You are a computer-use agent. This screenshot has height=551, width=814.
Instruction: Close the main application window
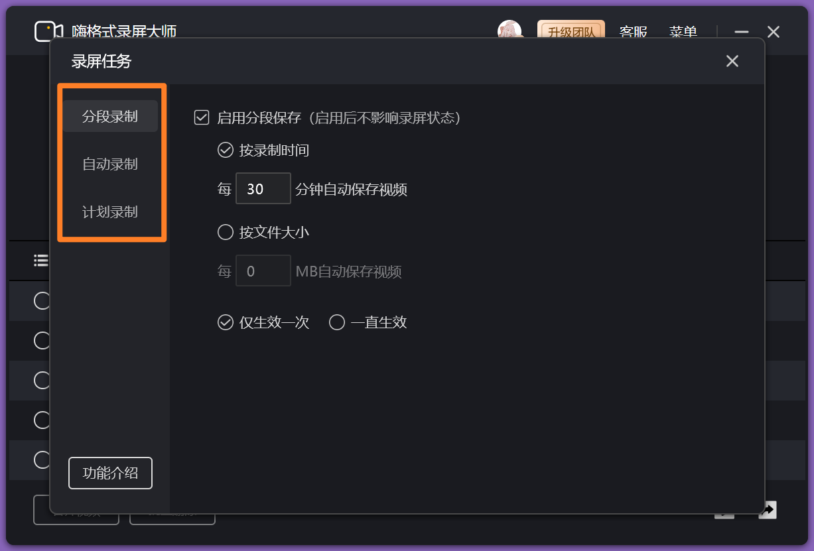coord(774,32)
